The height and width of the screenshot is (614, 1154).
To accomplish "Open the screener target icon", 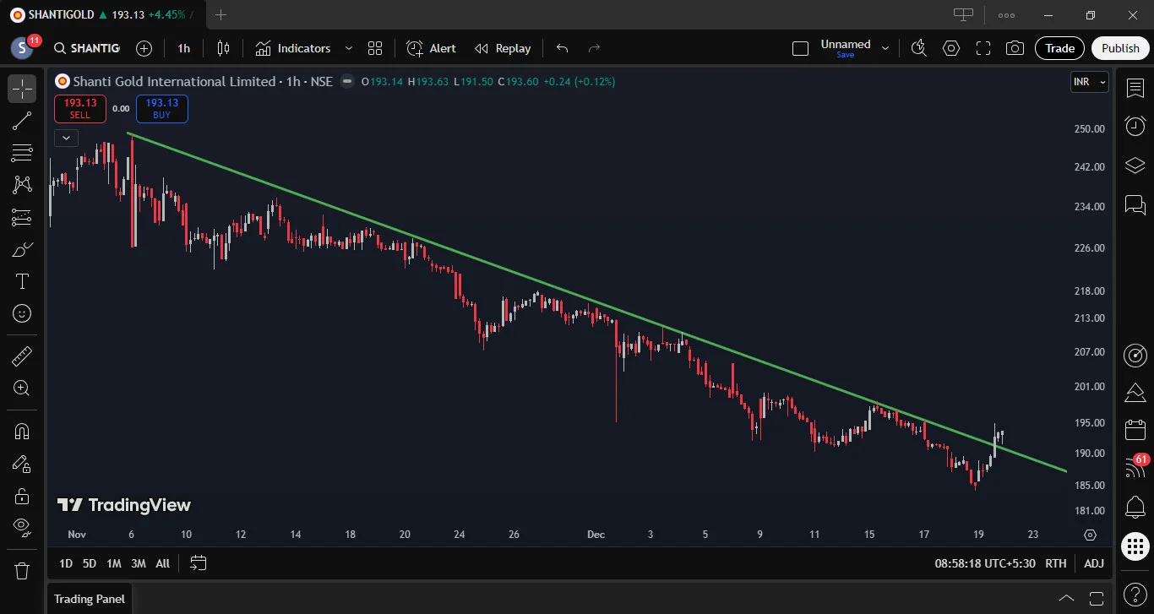I will coord(1135,355).
